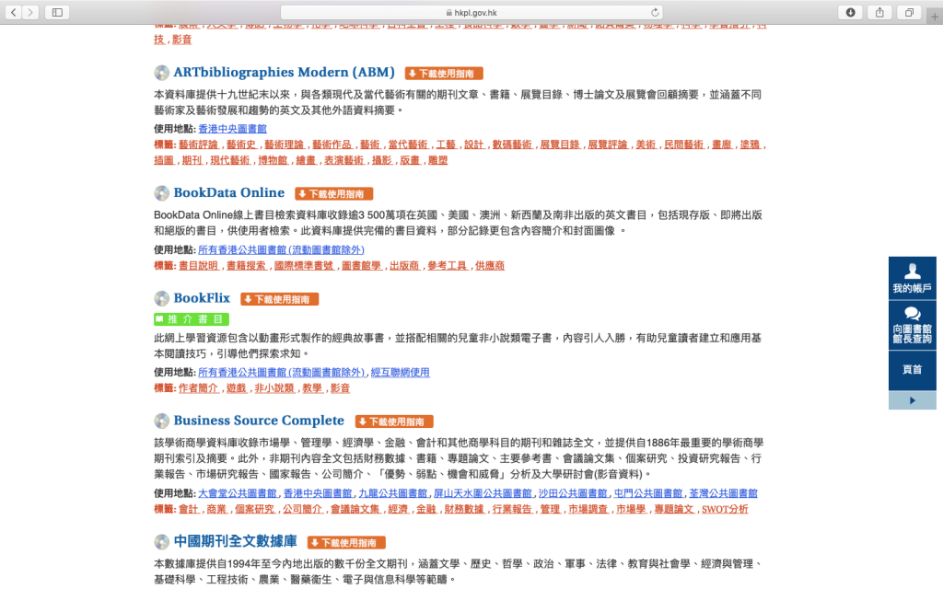The image size is (943, 589).
Task: Click 頁首 back-to-top side button
Action: [912, 369]
